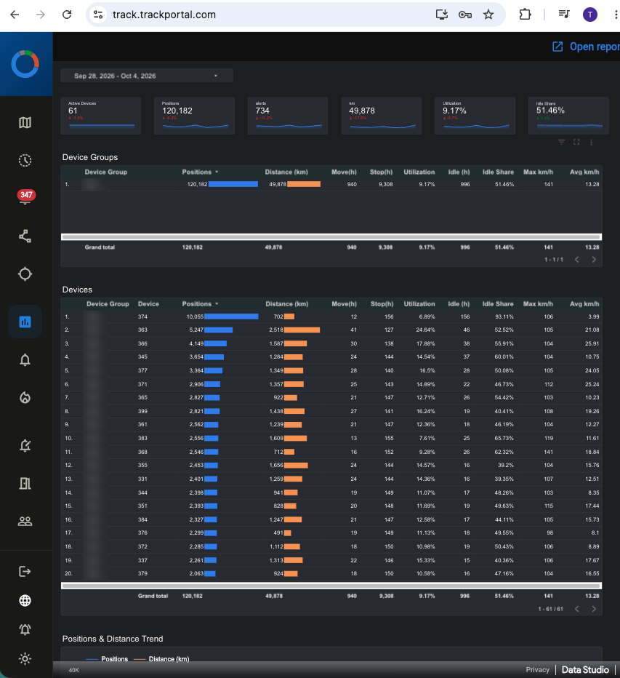Go to next page of Device Groups table
Image resolution: width=620 pixels, height=678 pixels.
(x=594, y=260)
